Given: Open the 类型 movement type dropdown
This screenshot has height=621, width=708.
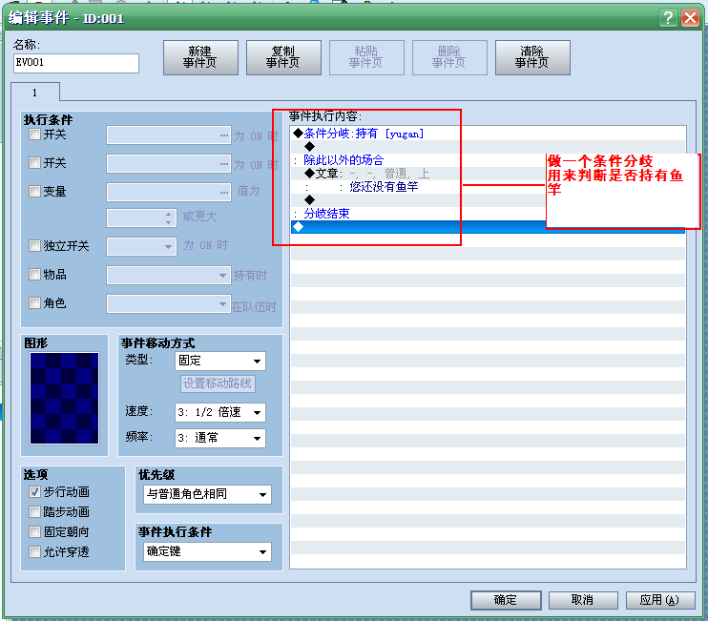Looking at the screenshot, I should 220,361.
